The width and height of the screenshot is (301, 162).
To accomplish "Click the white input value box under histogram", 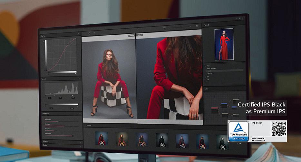I will (73, 98).
